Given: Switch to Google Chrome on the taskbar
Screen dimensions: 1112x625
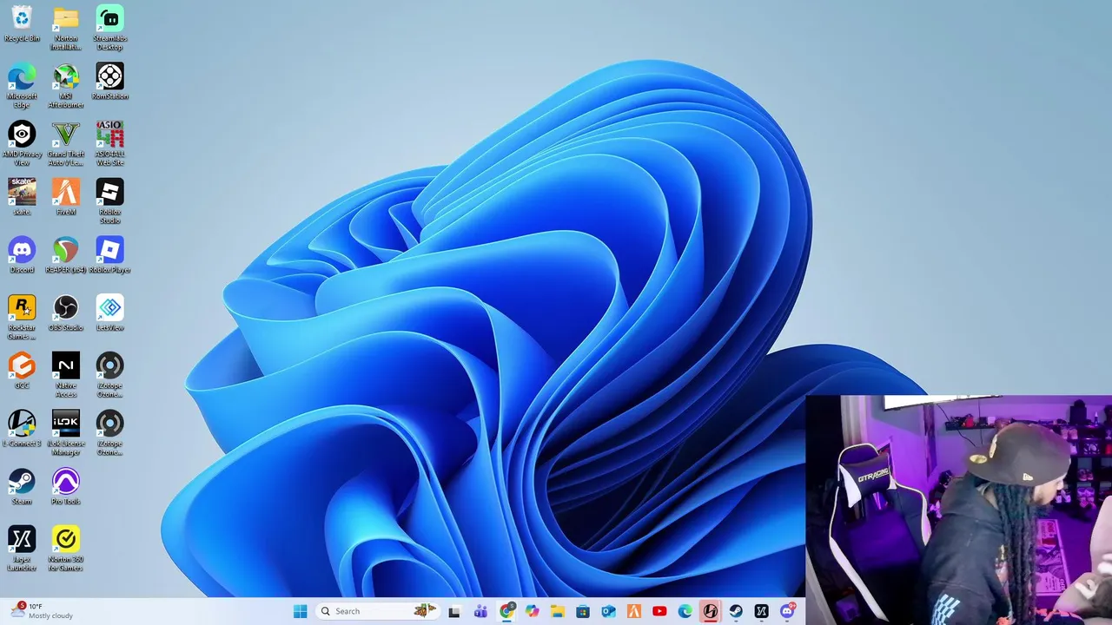Looking at the screenshot, I should tap(506, 611).
